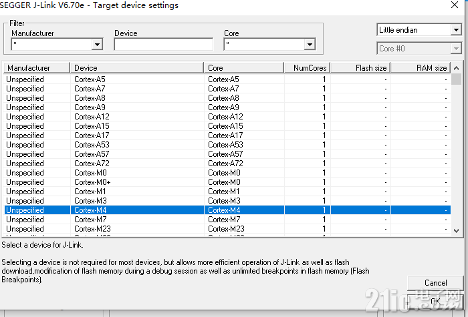Screen dimensions: 468x317
Task: Click Cortex-A53 in the Core column
Action: (x=225, y=145)
